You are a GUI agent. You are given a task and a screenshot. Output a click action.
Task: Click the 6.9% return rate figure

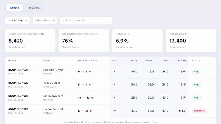(x=122, y=41)
